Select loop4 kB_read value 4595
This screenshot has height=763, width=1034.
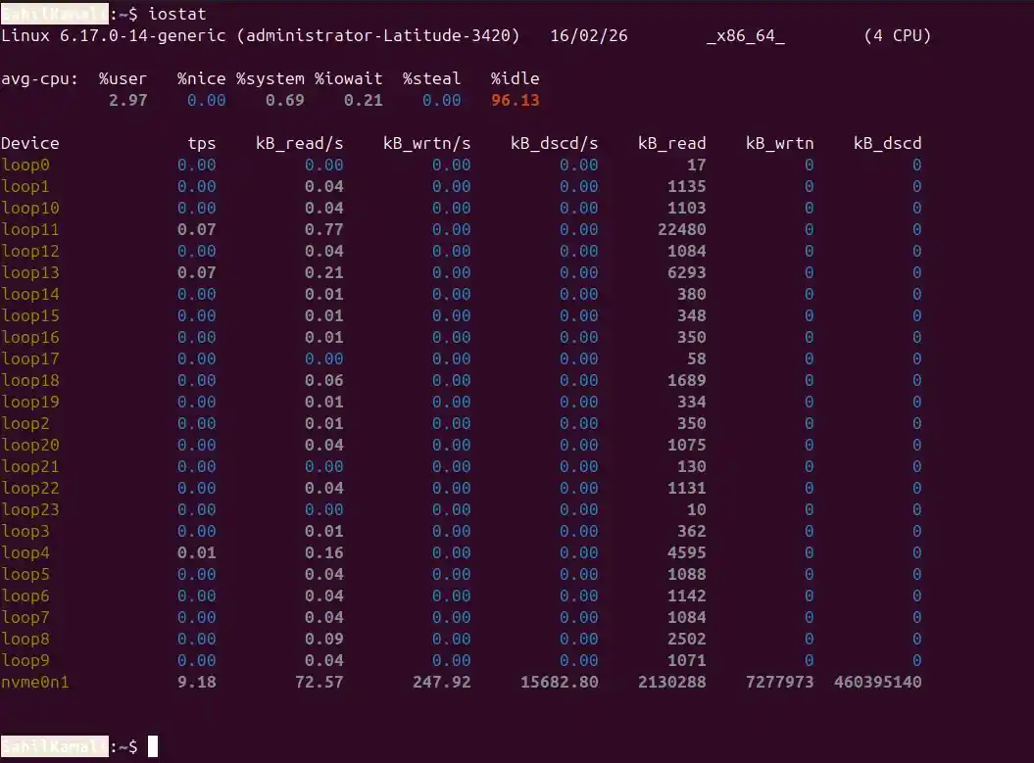point(686,552)
